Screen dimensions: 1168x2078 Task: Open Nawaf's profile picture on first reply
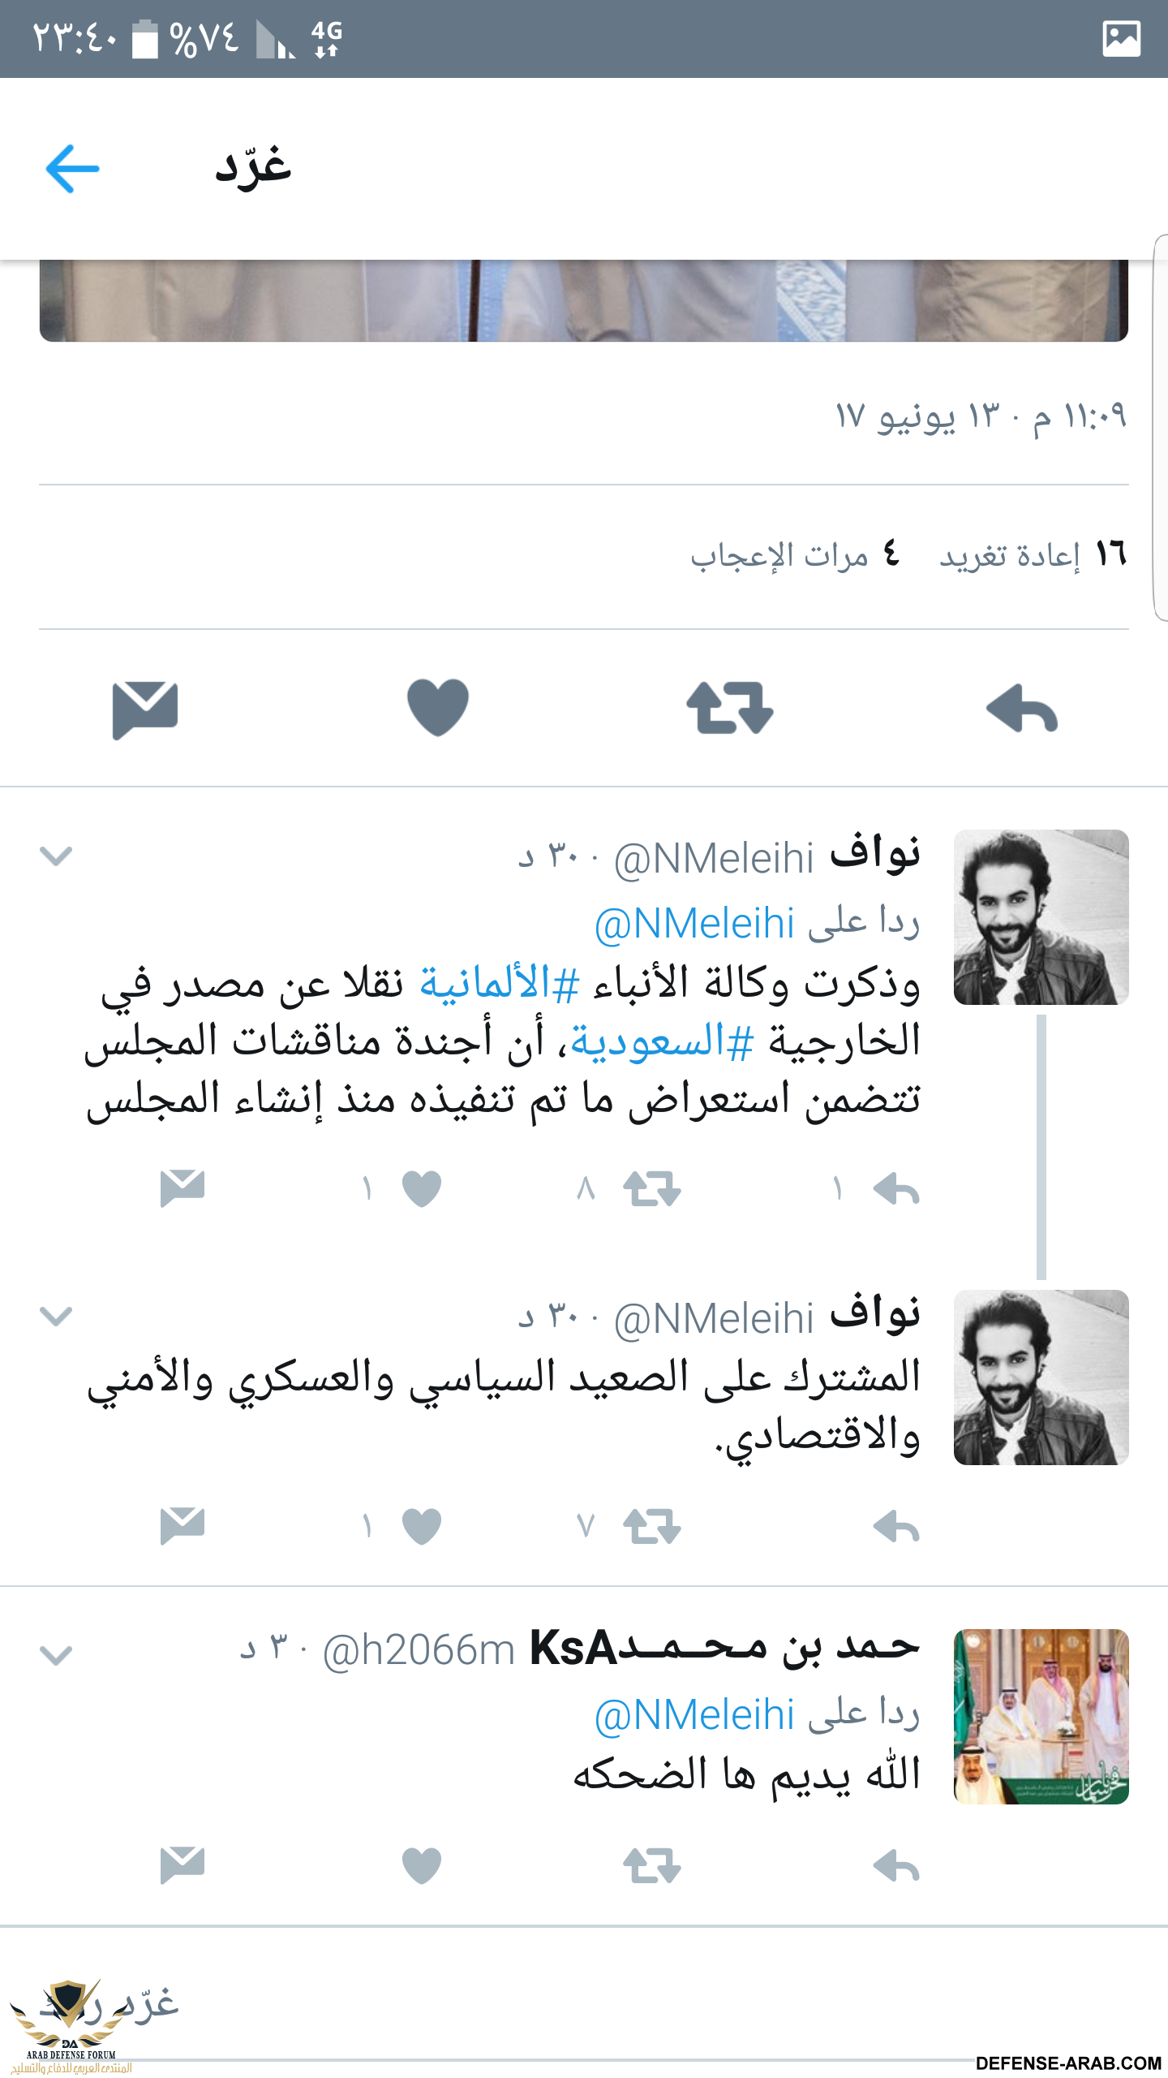(1041, 917)
